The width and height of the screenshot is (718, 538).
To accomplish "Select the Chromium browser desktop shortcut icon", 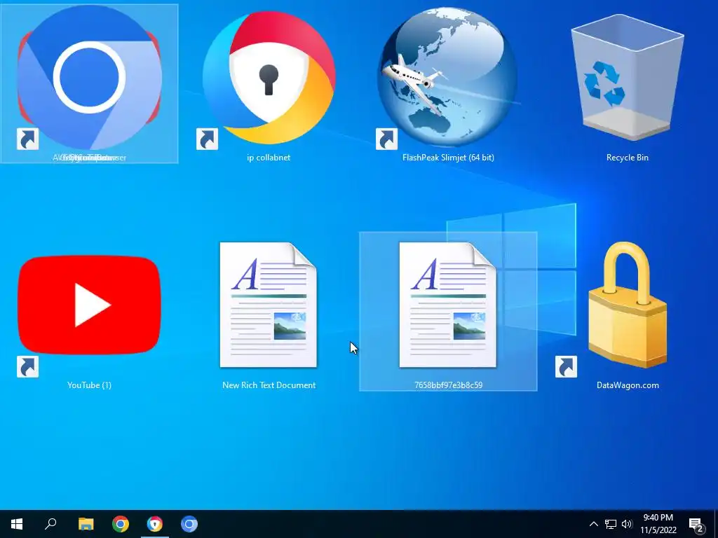I will pyautogui.click(x=89, y=77).
